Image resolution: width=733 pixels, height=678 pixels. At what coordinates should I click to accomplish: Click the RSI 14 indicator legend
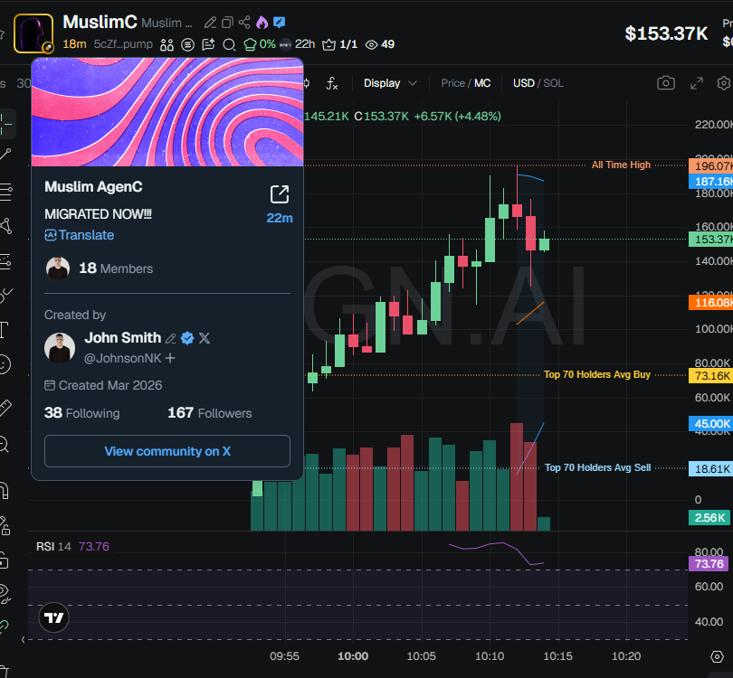(x=72, y=546)
